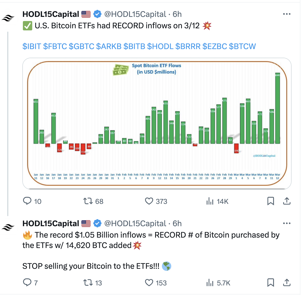Open the @HODL15Capital handle on second tweet

click(135, 223)
